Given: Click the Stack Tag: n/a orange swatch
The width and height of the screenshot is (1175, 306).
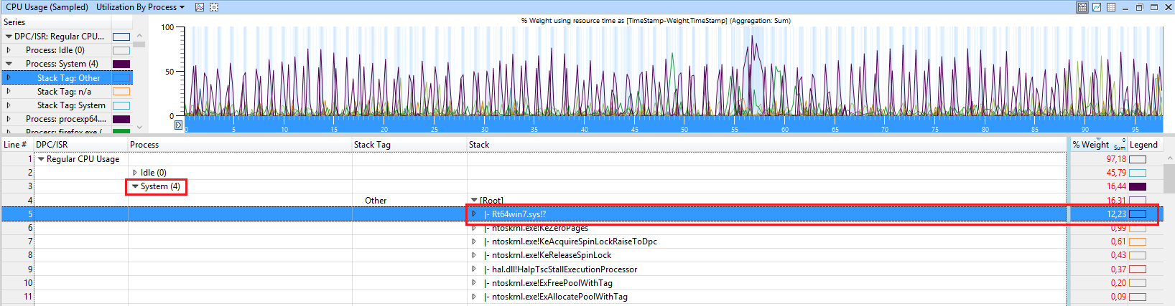Looking at the screenshot, I should (x=121, y=91).
